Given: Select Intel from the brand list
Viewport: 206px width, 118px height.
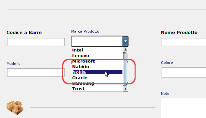Looking at the screenshot, I should tap(97, 50).
